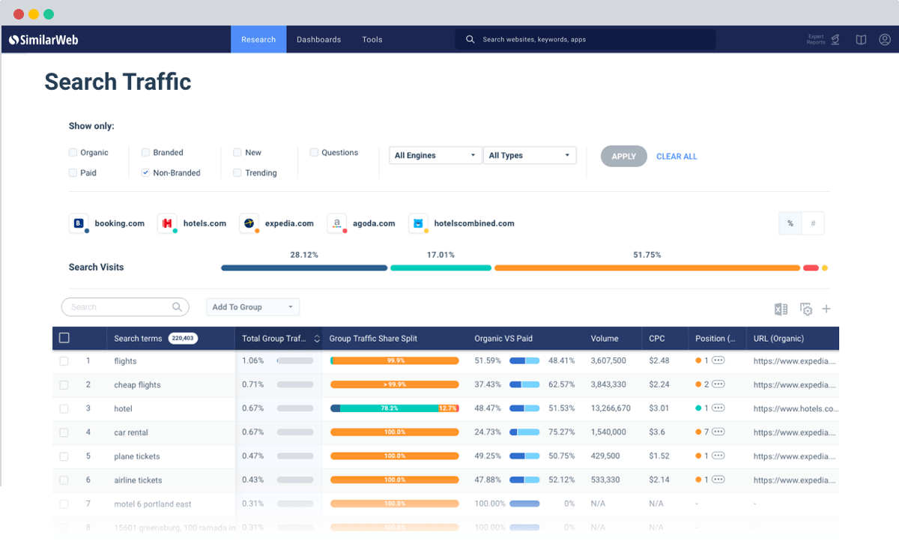899x547 pixels.
Task: Click the booking.com site icon
Action: [x=79, y=223]
